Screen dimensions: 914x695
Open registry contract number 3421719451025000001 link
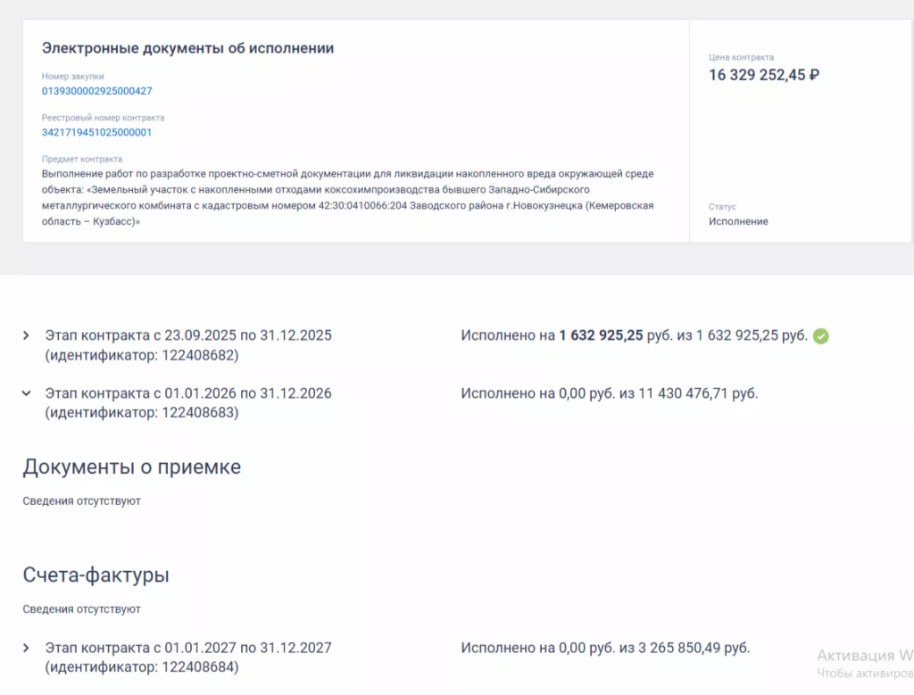click(x=97, y=132)
